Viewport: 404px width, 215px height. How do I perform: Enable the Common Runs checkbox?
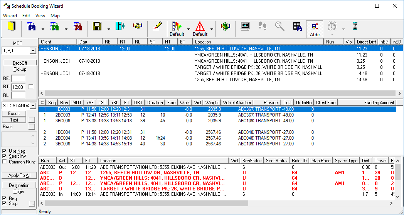coord(4,162)
